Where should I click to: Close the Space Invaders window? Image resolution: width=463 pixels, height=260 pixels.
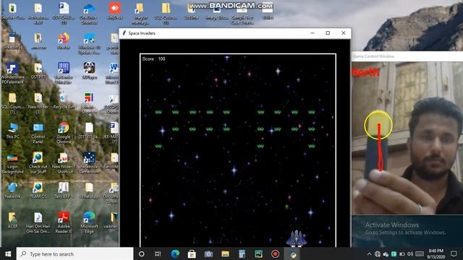click(343, 33)
